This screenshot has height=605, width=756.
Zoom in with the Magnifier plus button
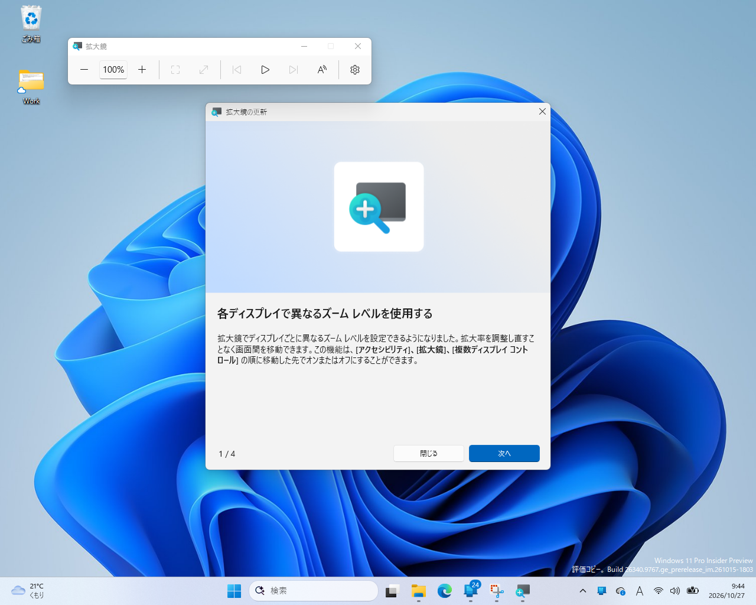pyautogui.click(x=142, y=70)
